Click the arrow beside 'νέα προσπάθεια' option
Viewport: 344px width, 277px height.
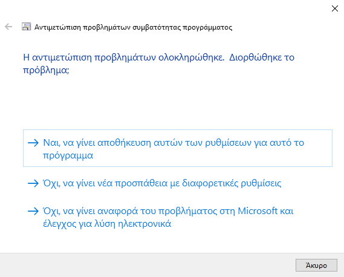point(33,183)
